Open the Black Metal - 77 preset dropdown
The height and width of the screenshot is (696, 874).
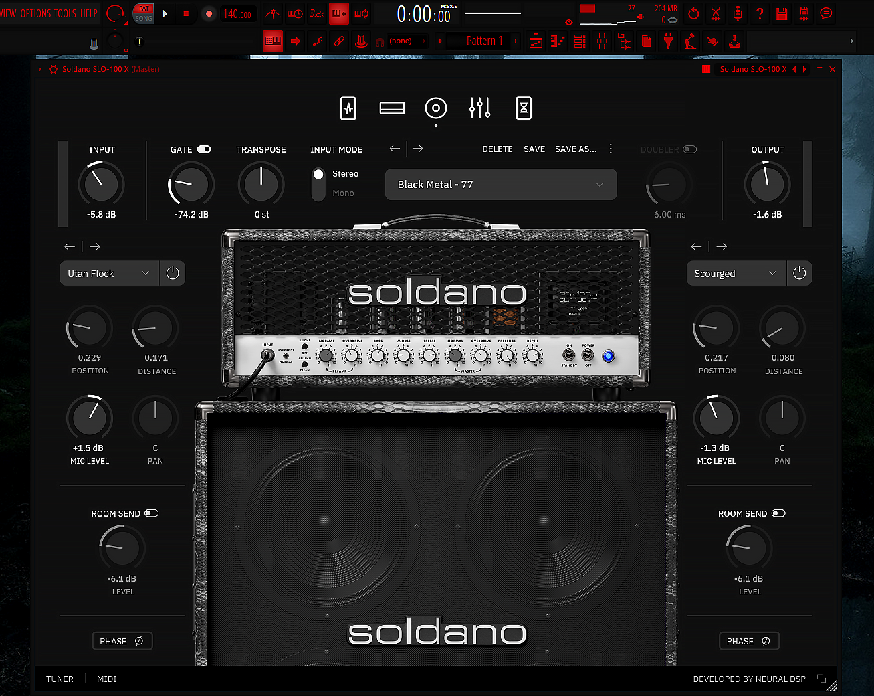coord(501,185)
